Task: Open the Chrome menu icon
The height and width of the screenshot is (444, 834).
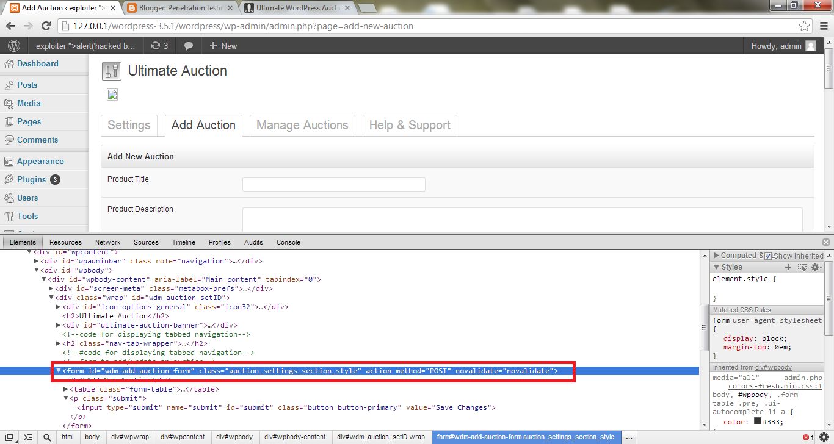Action: [x=822, y=26]
